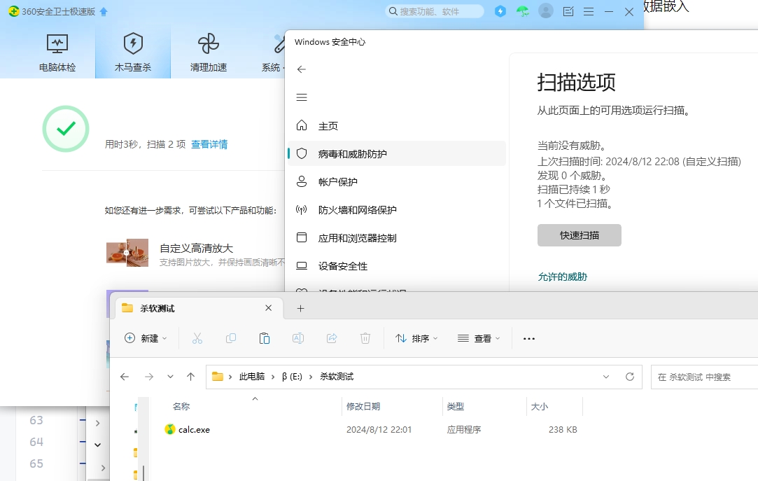
Task: Refresh the Explorer folder view
Action: pyautogui.click(x=630, y=377)
